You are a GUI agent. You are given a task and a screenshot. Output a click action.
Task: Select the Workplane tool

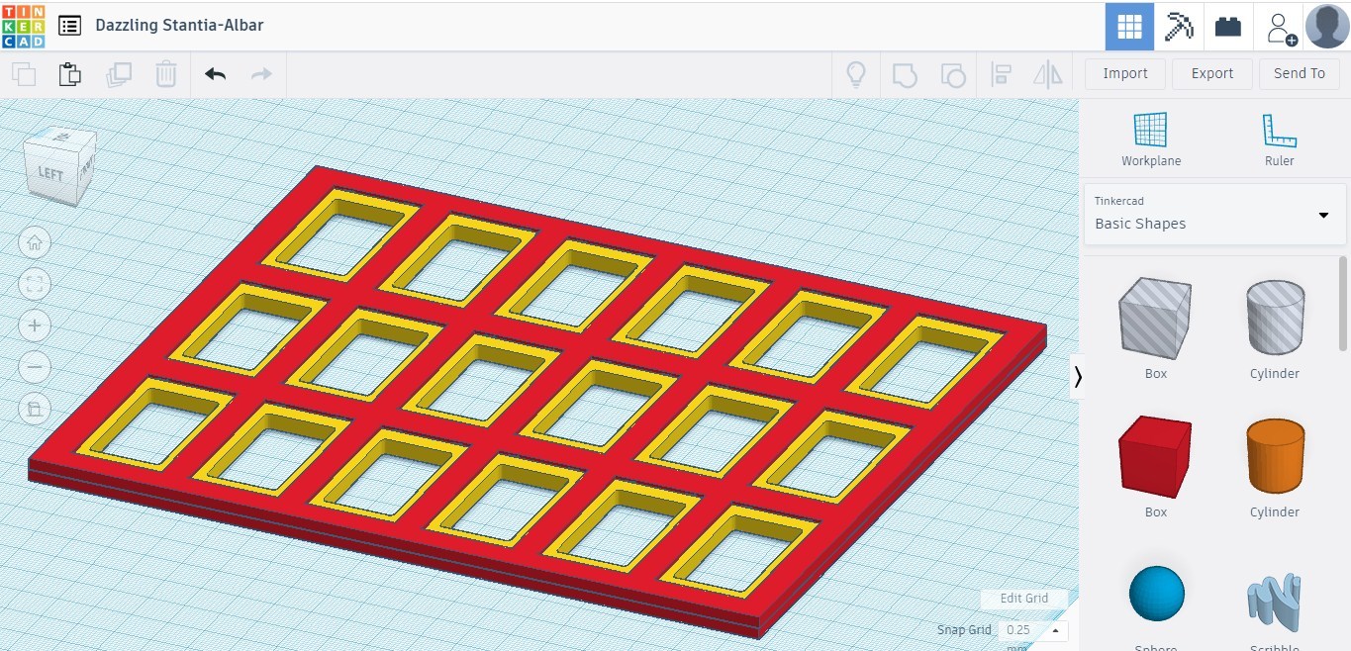[x=1151, y=139]
